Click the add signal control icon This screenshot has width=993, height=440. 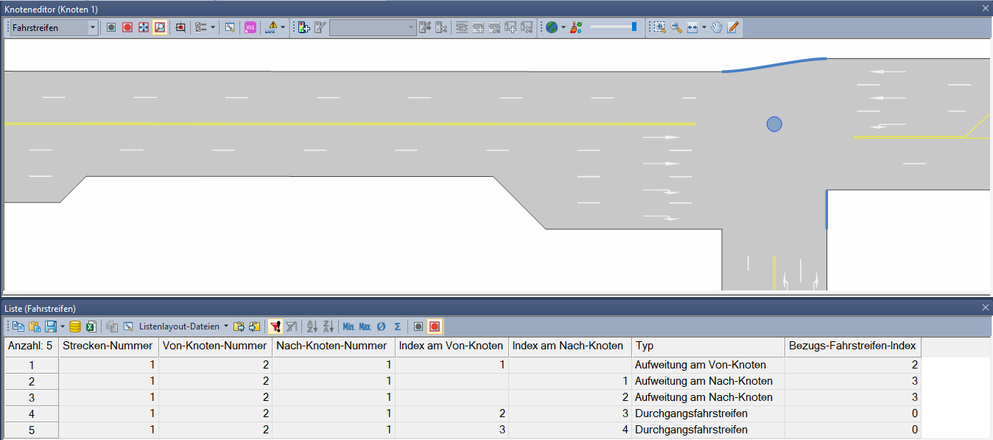(x=303, y=27)
